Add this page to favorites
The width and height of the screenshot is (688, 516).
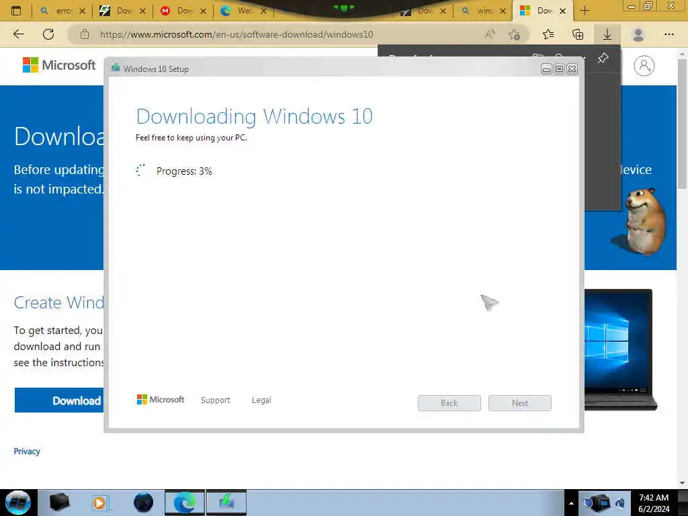coord(514,34)
